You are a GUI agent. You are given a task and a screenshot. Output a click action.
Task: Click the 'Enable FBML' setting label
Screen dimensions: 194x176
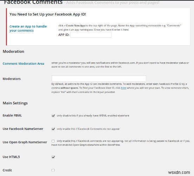click(12, 115)
